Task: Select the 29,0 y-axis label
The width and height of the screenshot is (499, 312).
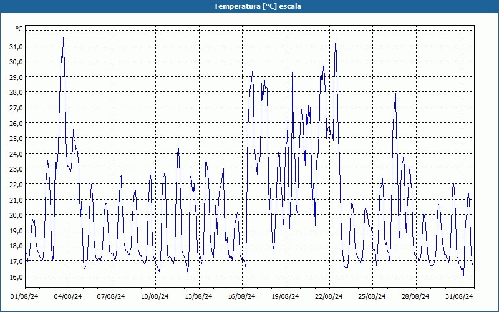Action: point(16,77)
